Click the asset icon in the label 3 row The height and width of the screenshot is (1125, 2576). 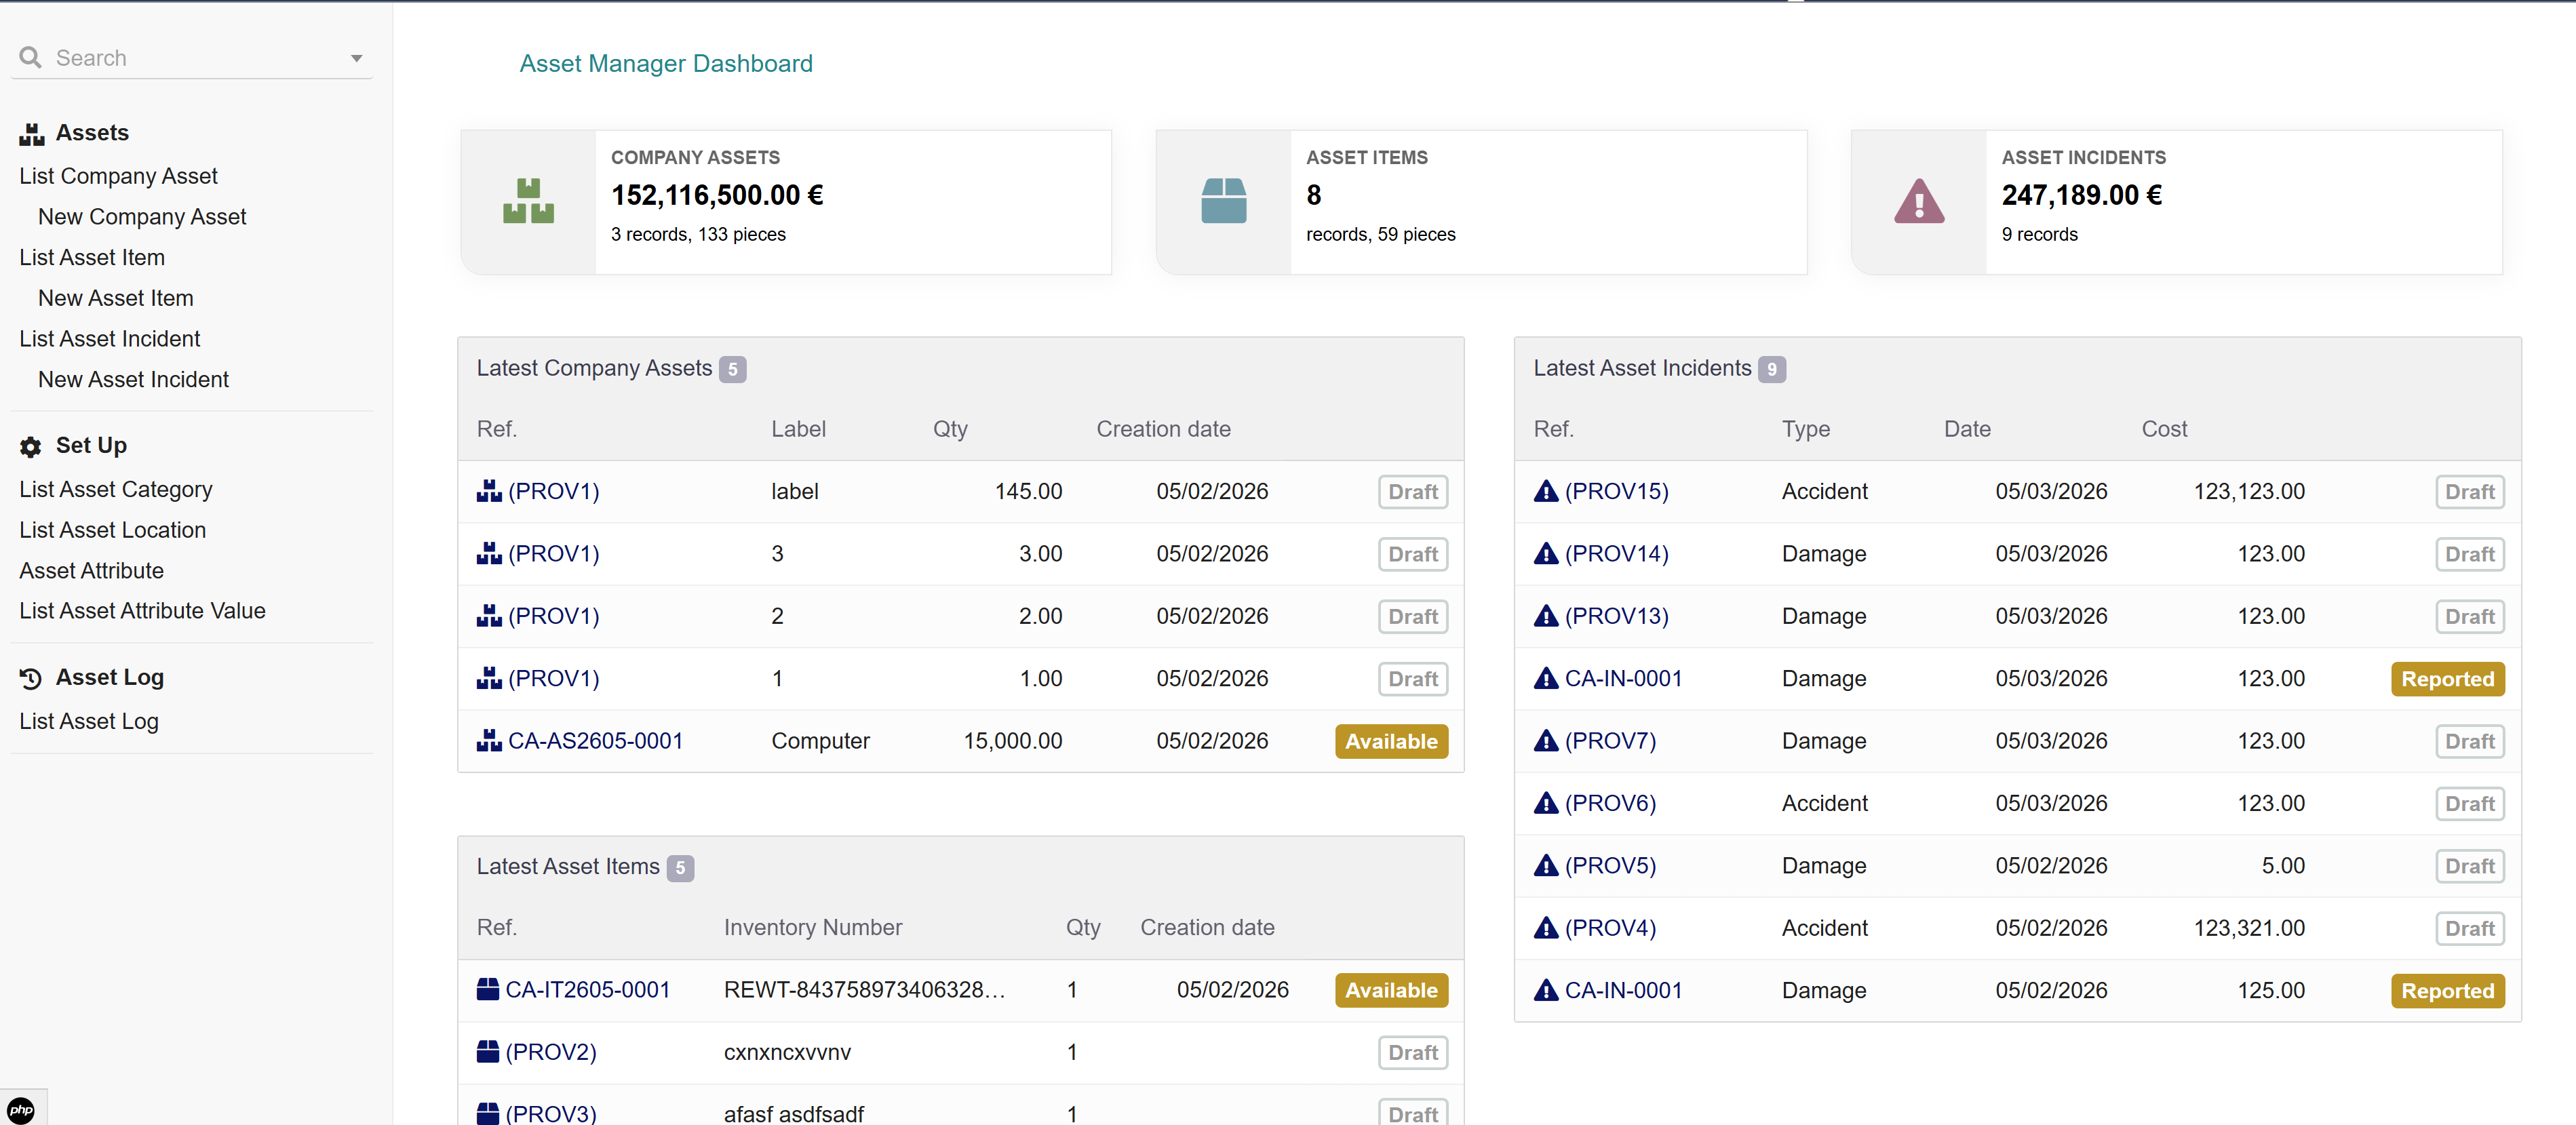(489, 554)
